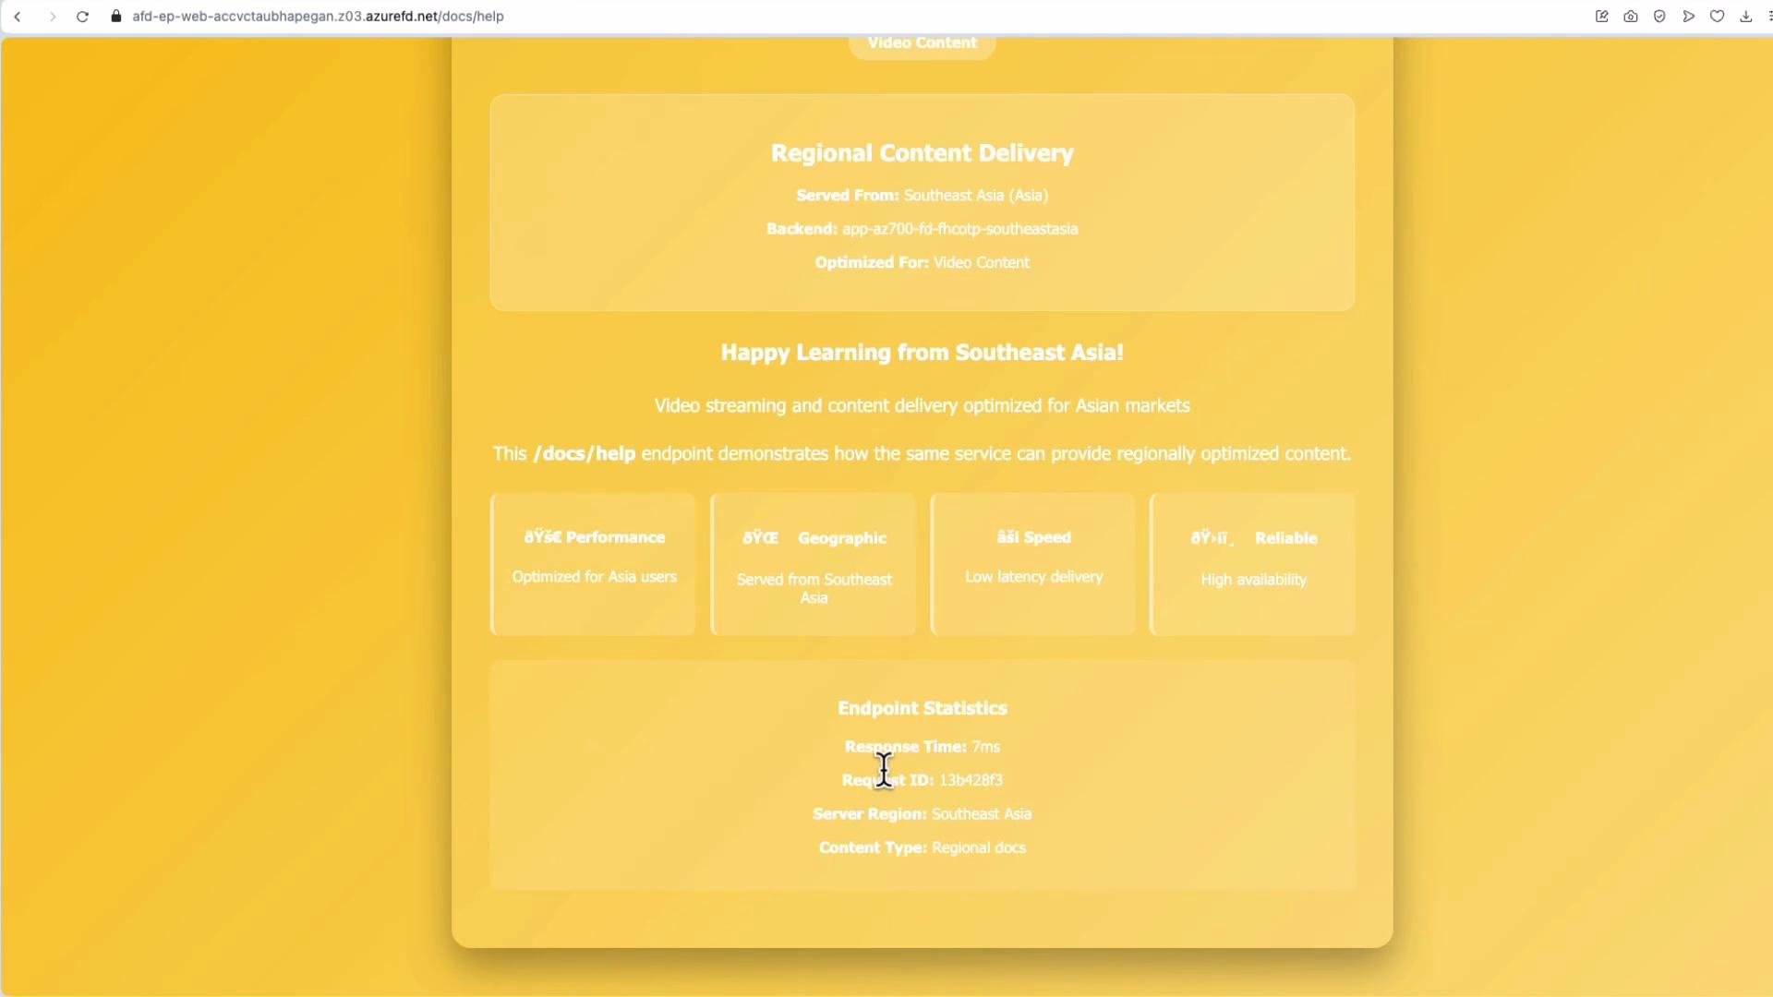The width and height of the screenshot is (1773, 997).
Task: Click 'Low latency delivery' text
Action: coord(1033,577)
